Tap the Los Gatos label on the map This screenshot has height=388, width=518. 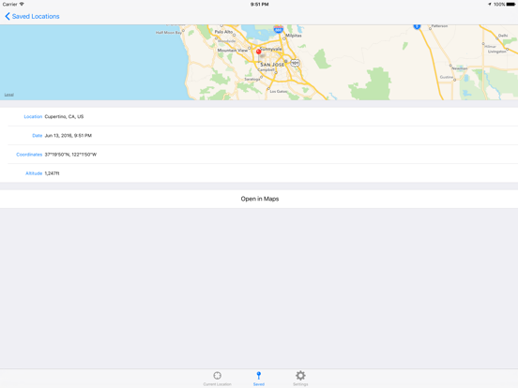coord(279,91)
